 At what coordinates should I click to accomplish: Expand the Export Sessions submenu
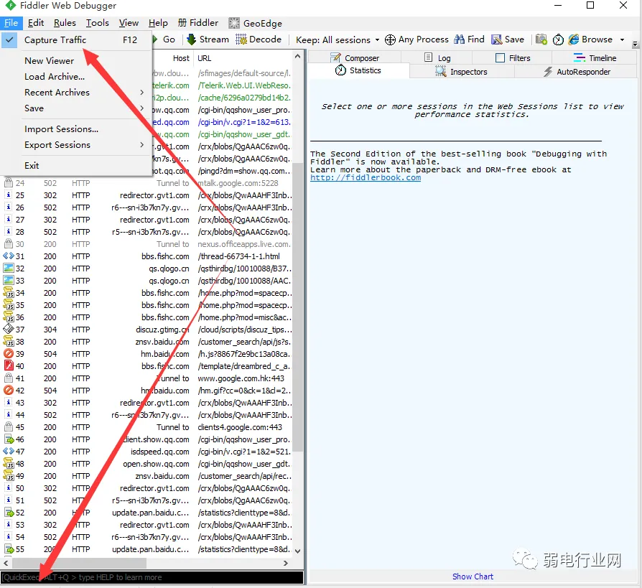pyautogui.click(x=84, y=145)
